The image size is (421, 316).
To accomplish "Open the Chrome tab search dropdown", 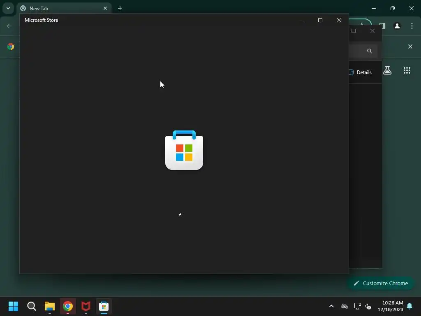I will pyautogui.click(x=8, y=8).
